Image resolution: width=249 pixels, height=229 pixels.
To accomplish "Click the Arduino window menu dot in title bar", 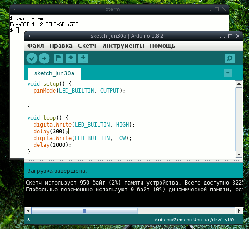I will (x=29, y=36).
